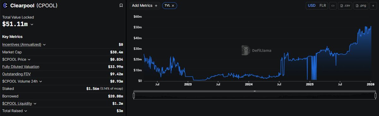Click the Clearpool (CPOOL) title
The image size is (379, 116).
point(34,5)
